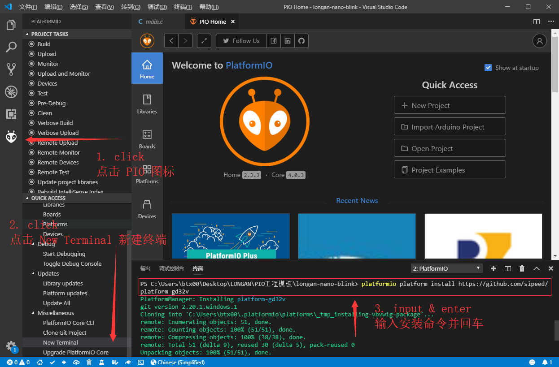Click the PIO Home back arrow button

(171, 41)
